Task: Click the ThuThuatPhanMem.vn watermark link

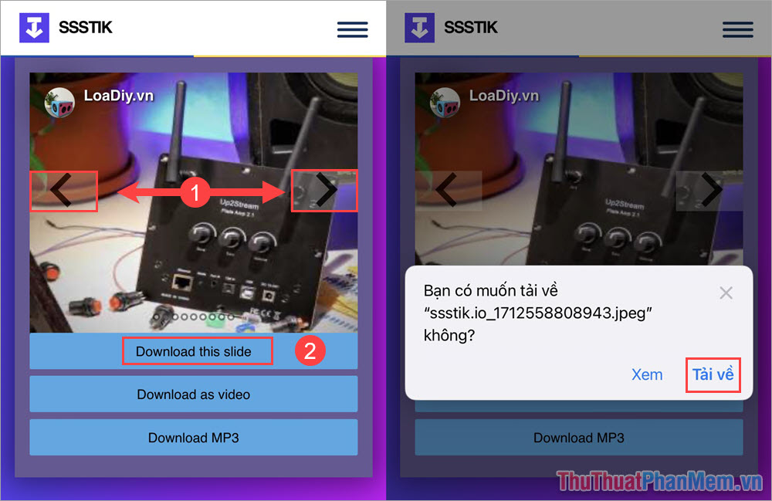Action: tap(659, 482)
